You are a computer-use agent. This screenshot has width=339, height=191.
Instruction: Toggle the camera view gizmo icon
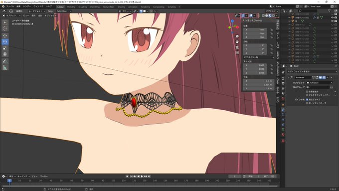[x=237, y=47]
